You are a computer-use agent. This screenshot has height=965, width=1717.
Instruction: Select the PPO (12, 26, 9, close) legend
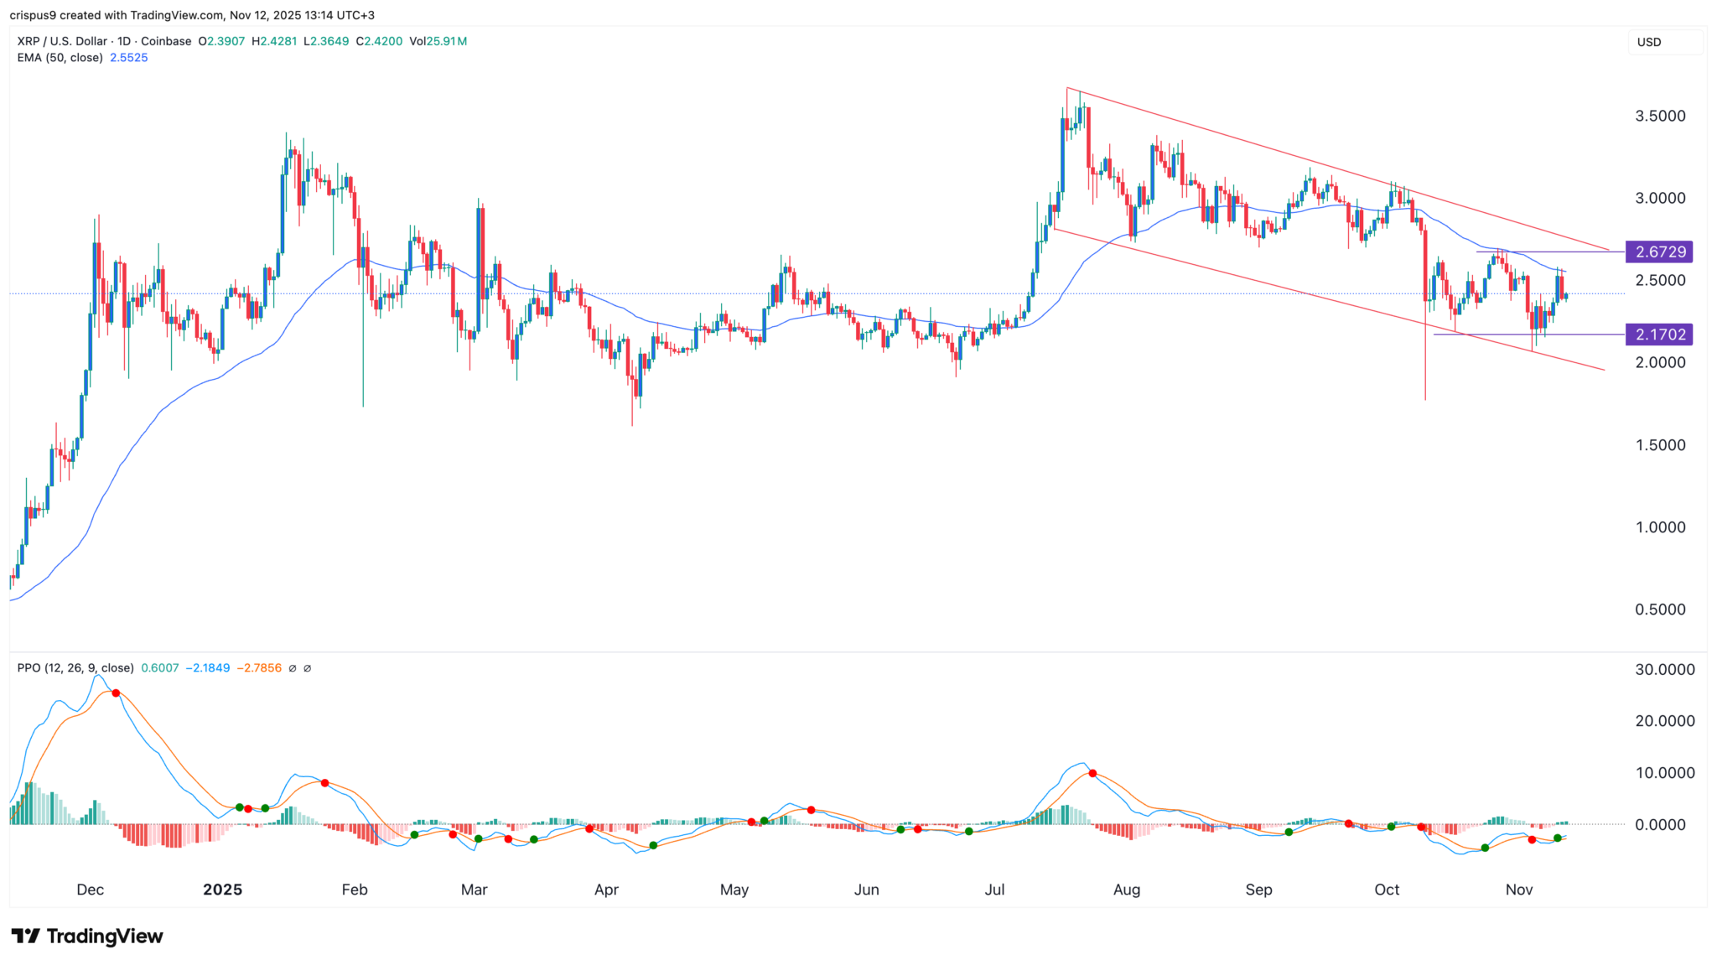pyautogui.click(x=75, y=668)
